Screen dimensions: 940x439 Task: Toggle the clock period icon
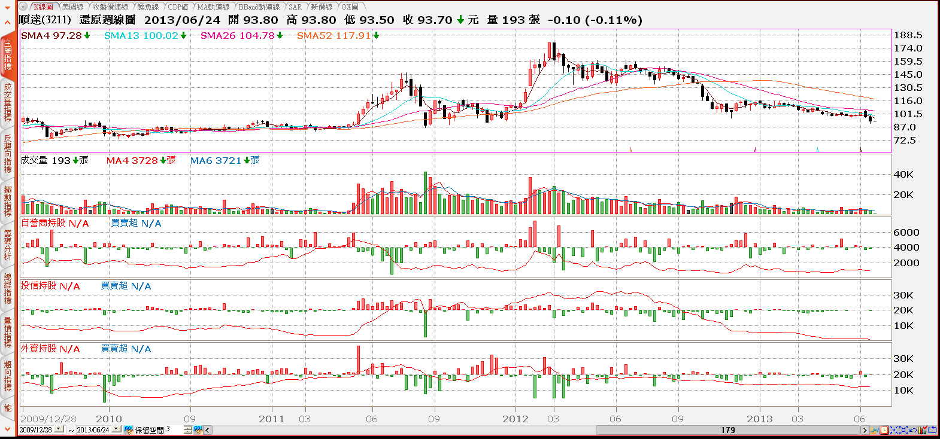coord(884,430)
